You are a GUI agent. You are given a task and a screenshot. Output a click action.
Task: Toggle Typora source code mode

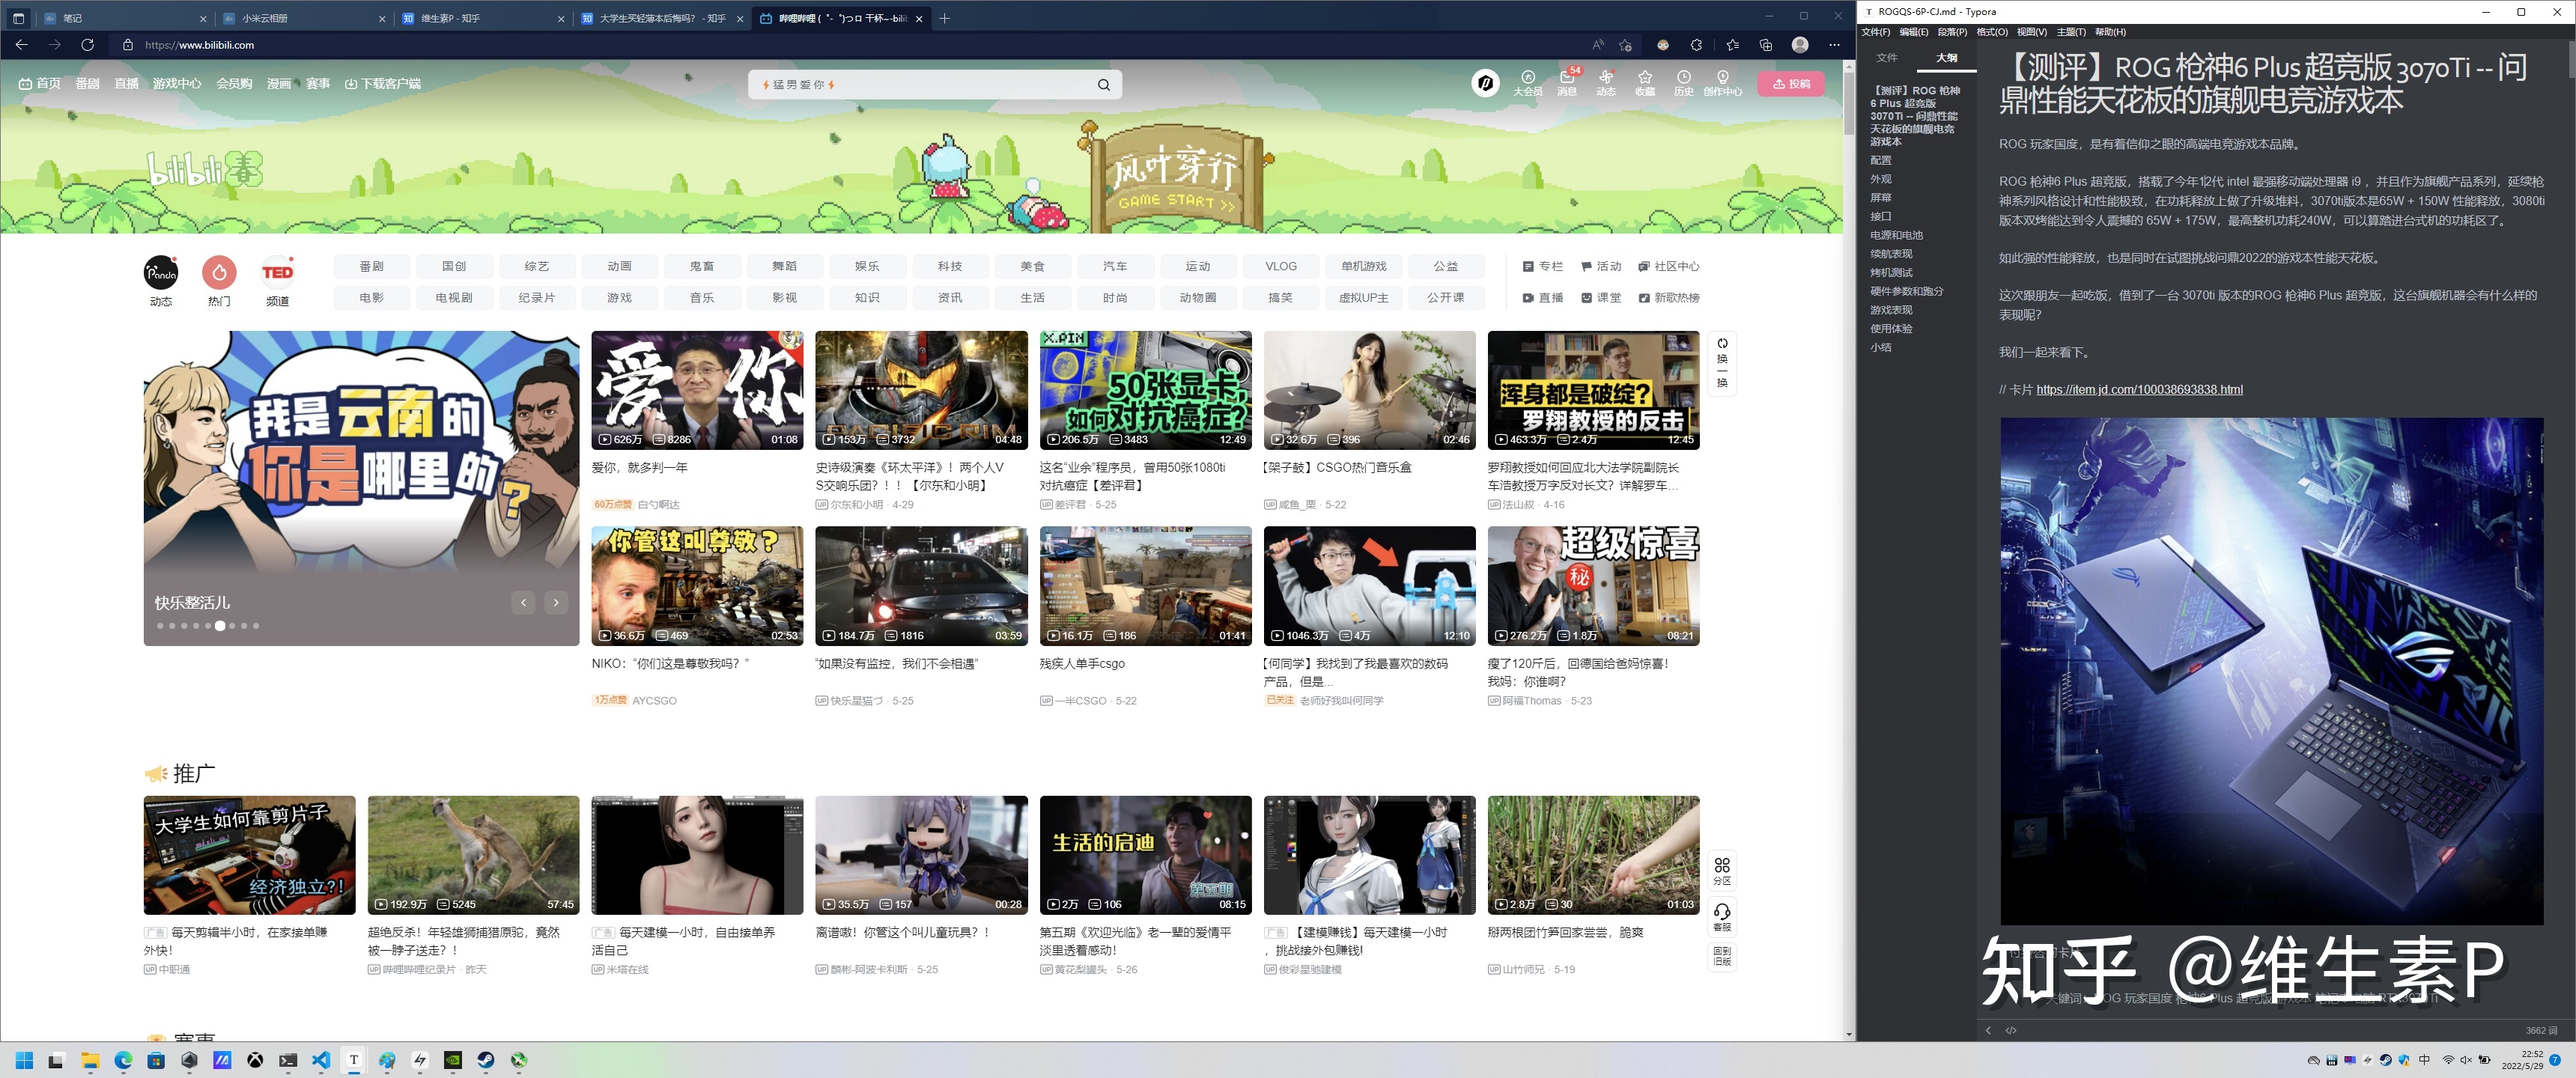click(2011, 1030)
